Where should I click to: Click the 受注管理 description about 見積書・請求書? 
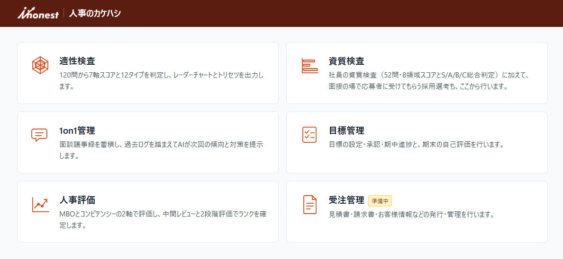[x=412, y=215]
